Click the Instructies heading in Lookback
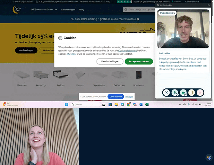Screen dimensions: 214x165 coord(164,53)
